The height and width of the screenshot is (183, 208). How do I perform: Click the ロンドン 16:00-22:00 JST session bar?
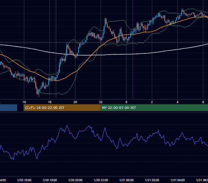pyautogui.click(x=62, y=108)
